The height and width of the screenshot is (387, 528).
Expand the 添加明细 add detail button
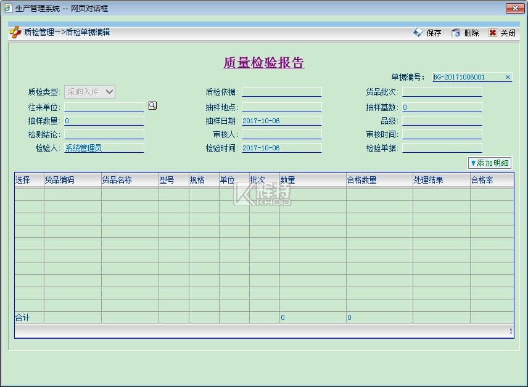[490, 163]
